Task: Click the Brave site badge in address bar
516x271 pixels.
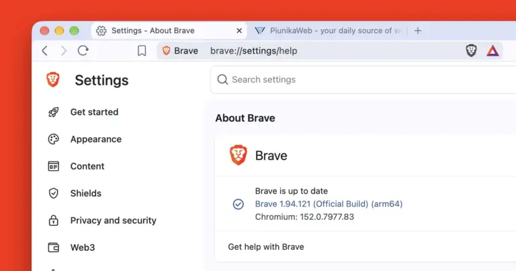Action: coord(180,50)
